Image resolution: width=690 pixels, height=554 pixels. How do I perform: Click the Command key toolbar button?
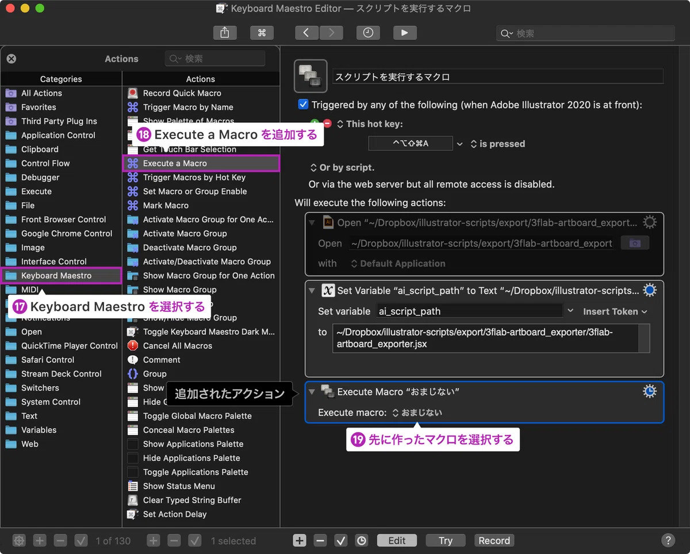point(262,33)
